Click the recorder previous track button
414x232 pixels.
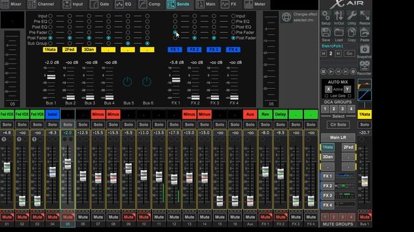click(338, 72)
